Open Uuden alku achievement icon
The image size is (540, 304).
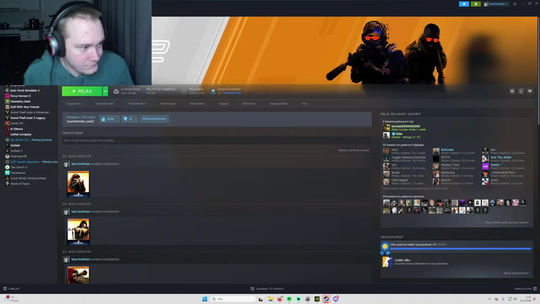(387, 262)
